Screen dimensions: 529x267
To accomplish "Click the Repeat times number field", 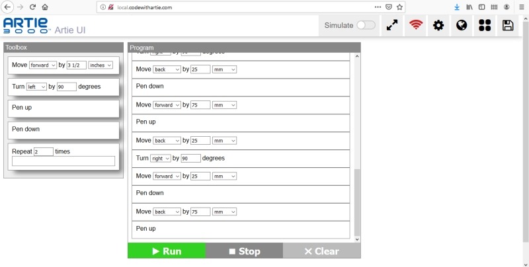I will pos(43,151).
